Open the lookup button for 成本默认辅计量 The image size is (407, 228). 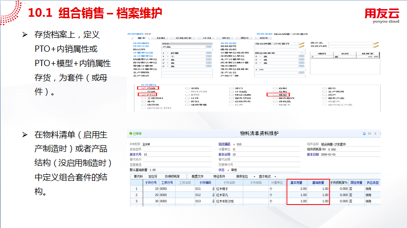(x=302, y=63)
